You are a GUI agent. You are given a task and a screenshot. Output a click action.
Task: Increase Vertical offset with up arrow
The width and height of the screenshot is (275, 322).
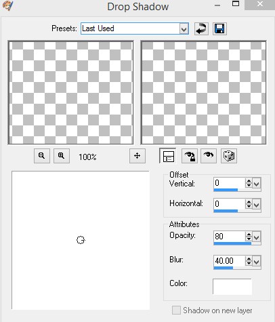coord(249,180)
